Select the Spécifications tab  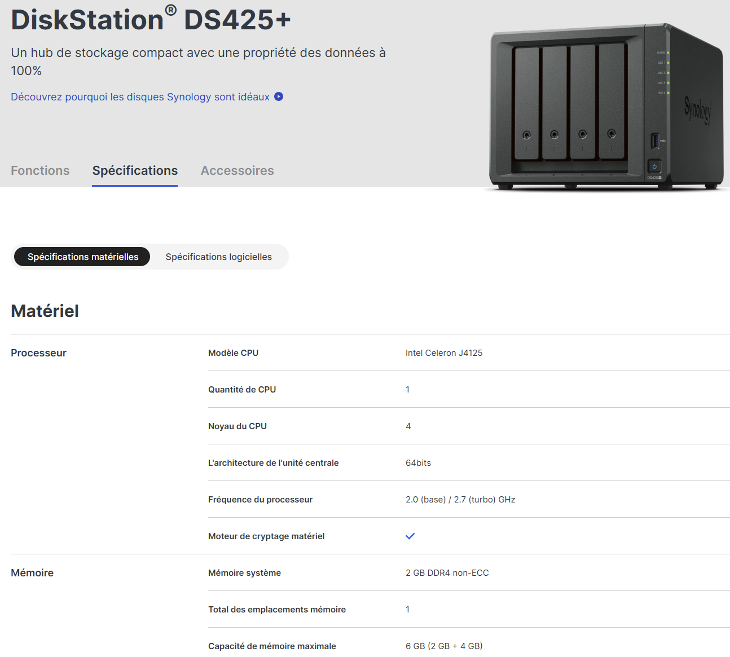pos(135,170)
